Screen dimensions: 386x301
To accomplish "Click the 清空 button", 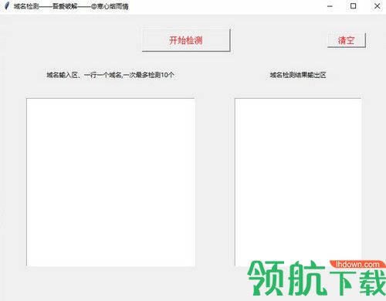I will (x=347, y=40).
